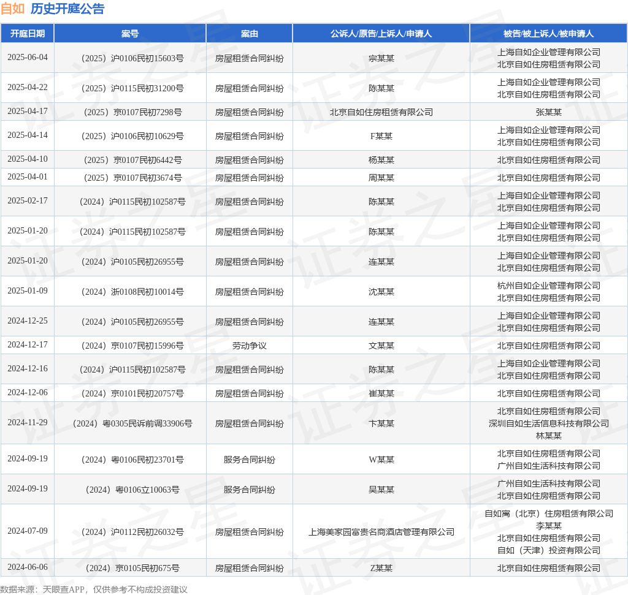
Task: Click defendant name 张某某
Action: coord(549,112)
